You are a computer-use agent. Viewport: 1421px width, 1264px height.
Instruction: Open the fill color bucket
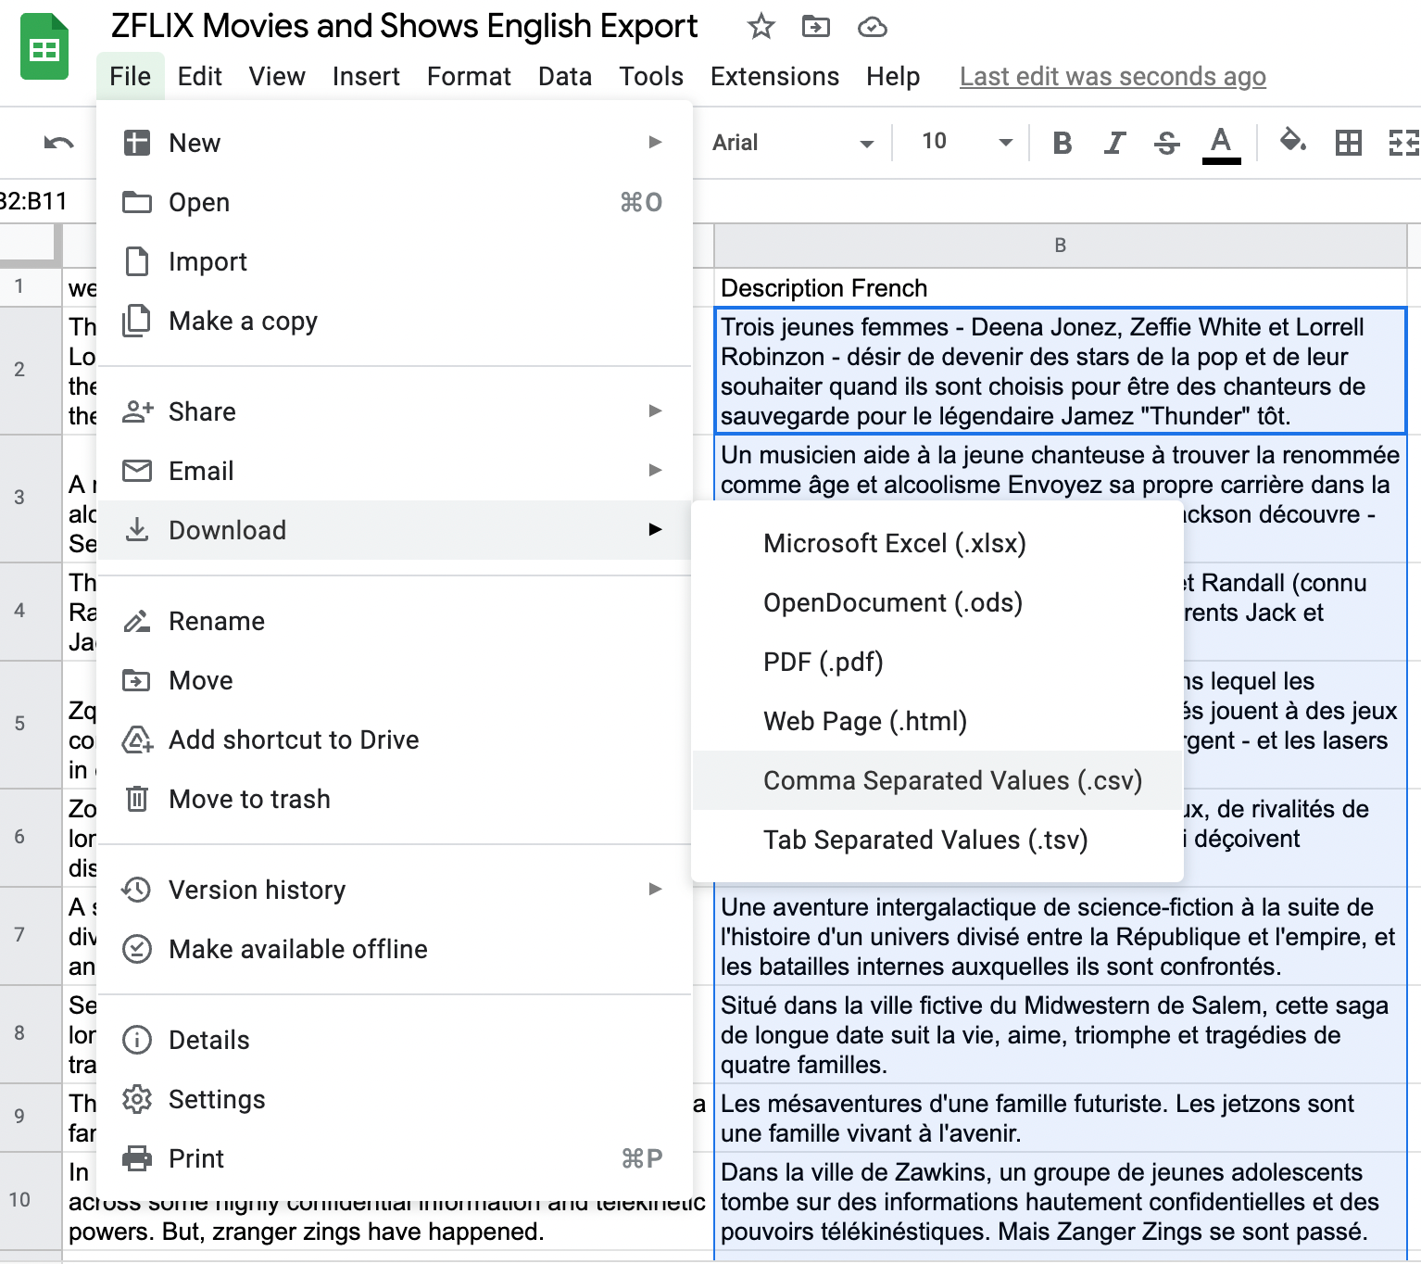tap(1292, 142)
